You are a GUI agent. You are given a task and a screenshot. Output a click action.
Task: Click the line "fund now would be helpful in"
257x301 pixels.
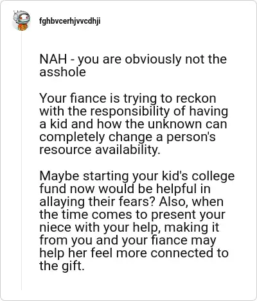(125, 189)
